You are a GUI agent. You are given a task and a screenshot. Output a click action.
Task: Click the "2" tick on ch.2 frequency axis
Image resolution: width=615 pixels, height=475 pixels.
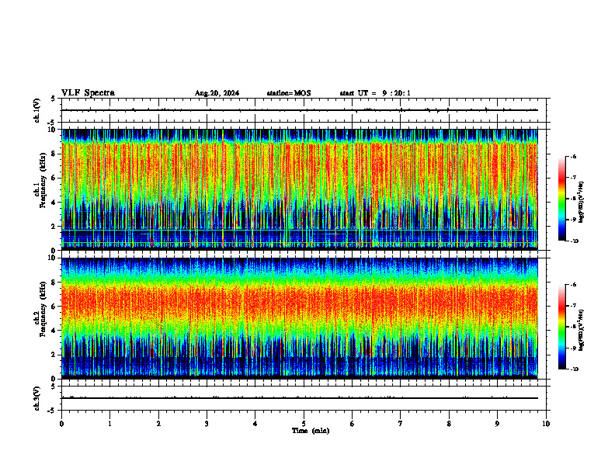click(54, 355)
